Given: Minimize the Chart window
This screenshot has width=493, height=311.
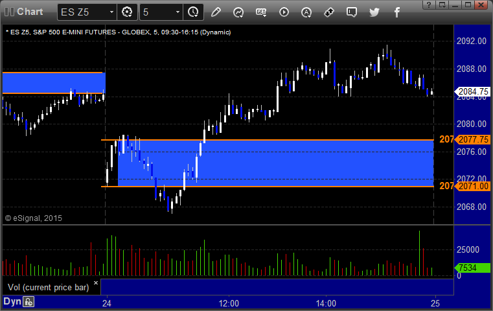Looking at the screenshot, I should 455,5.
